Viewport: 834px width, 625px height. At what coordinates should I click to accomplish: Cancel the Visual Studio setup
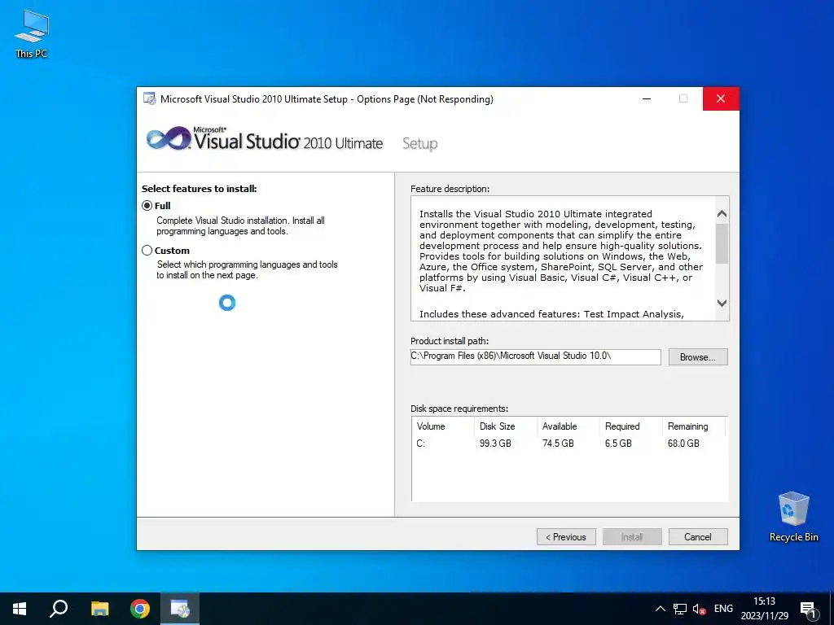697,537
